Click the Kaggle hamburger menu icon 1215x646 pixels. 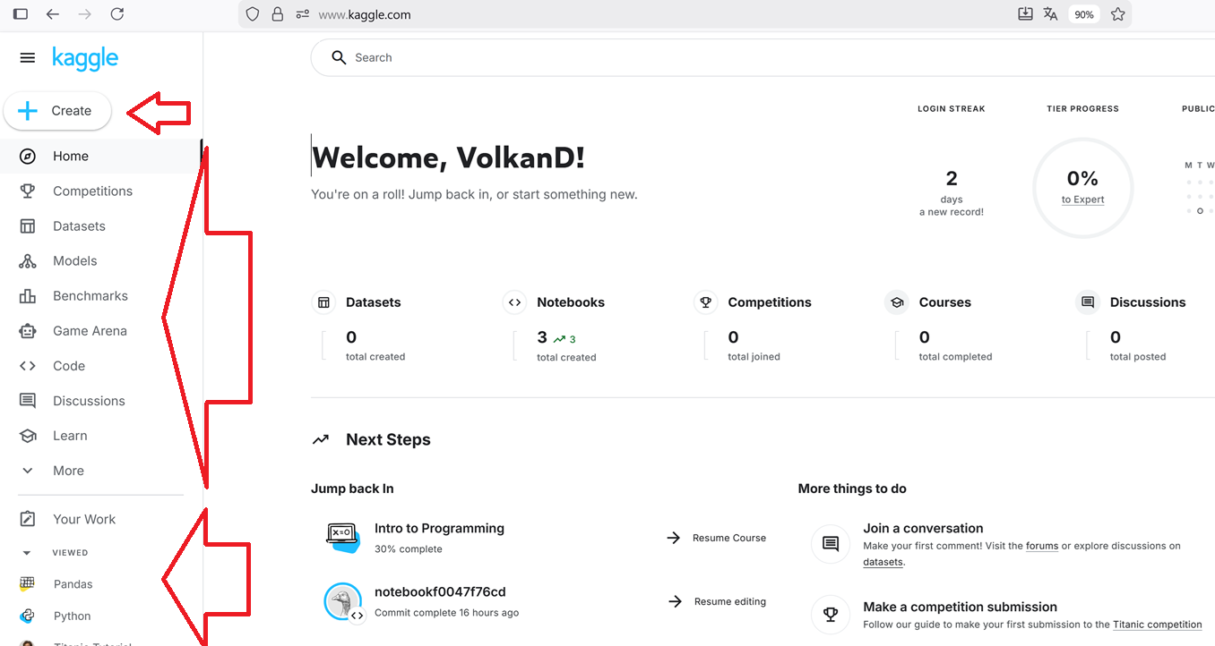[28, 58]
